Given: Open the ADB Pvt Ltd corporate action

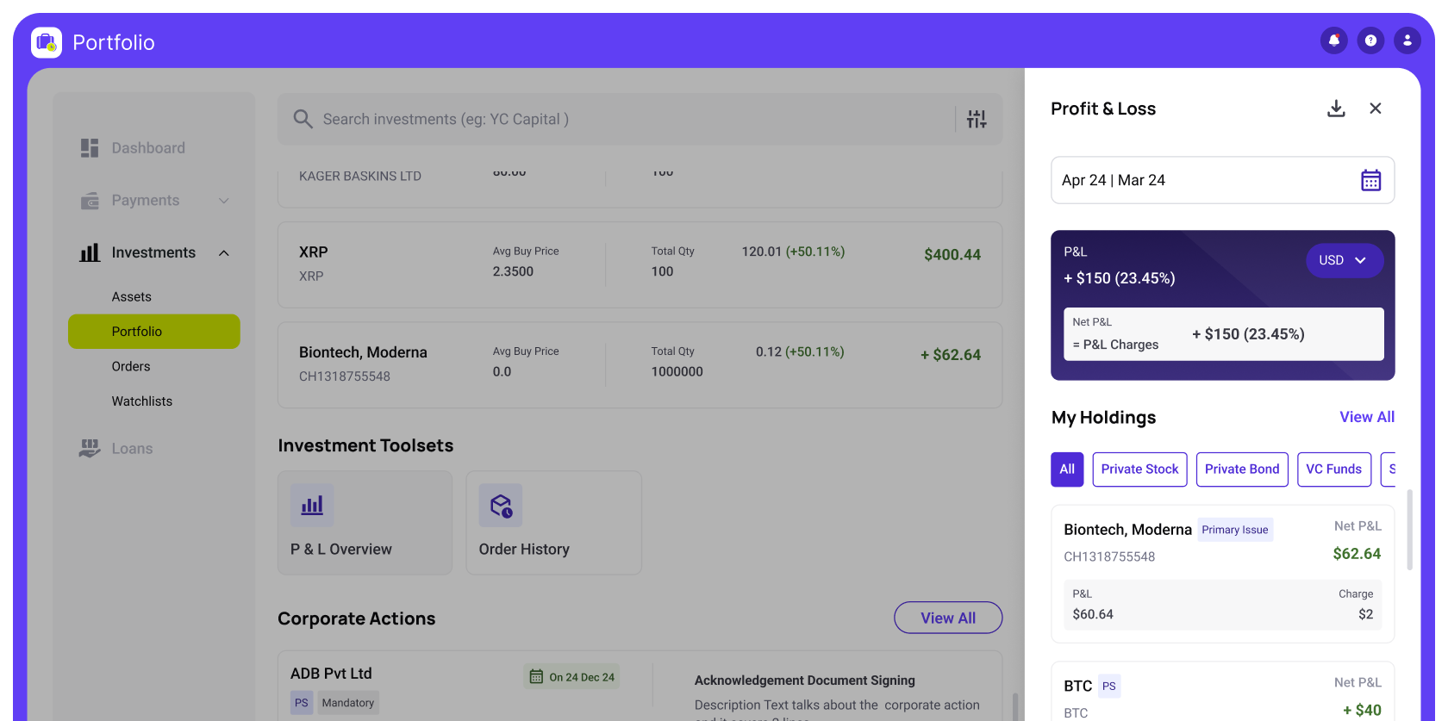Looking at the screenshot, I should (640, 687).
